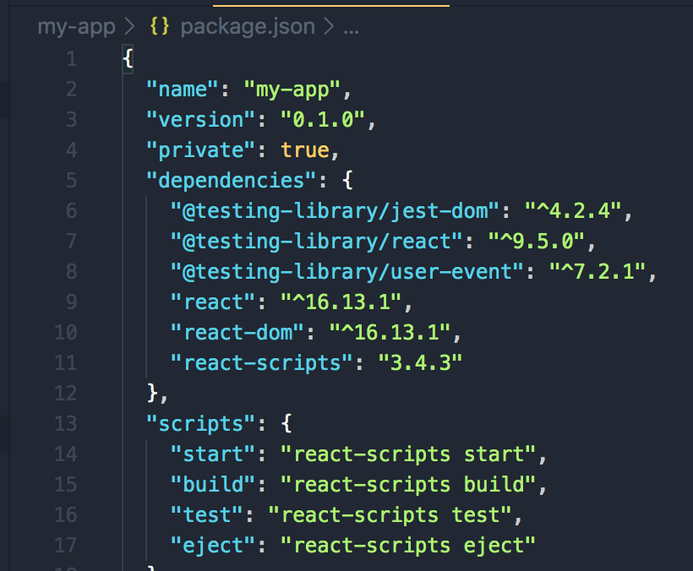Click the "react-scripts start" value
Image resolution: width=693 pixels, height=571 pixels.
click(x=408, y=454)
